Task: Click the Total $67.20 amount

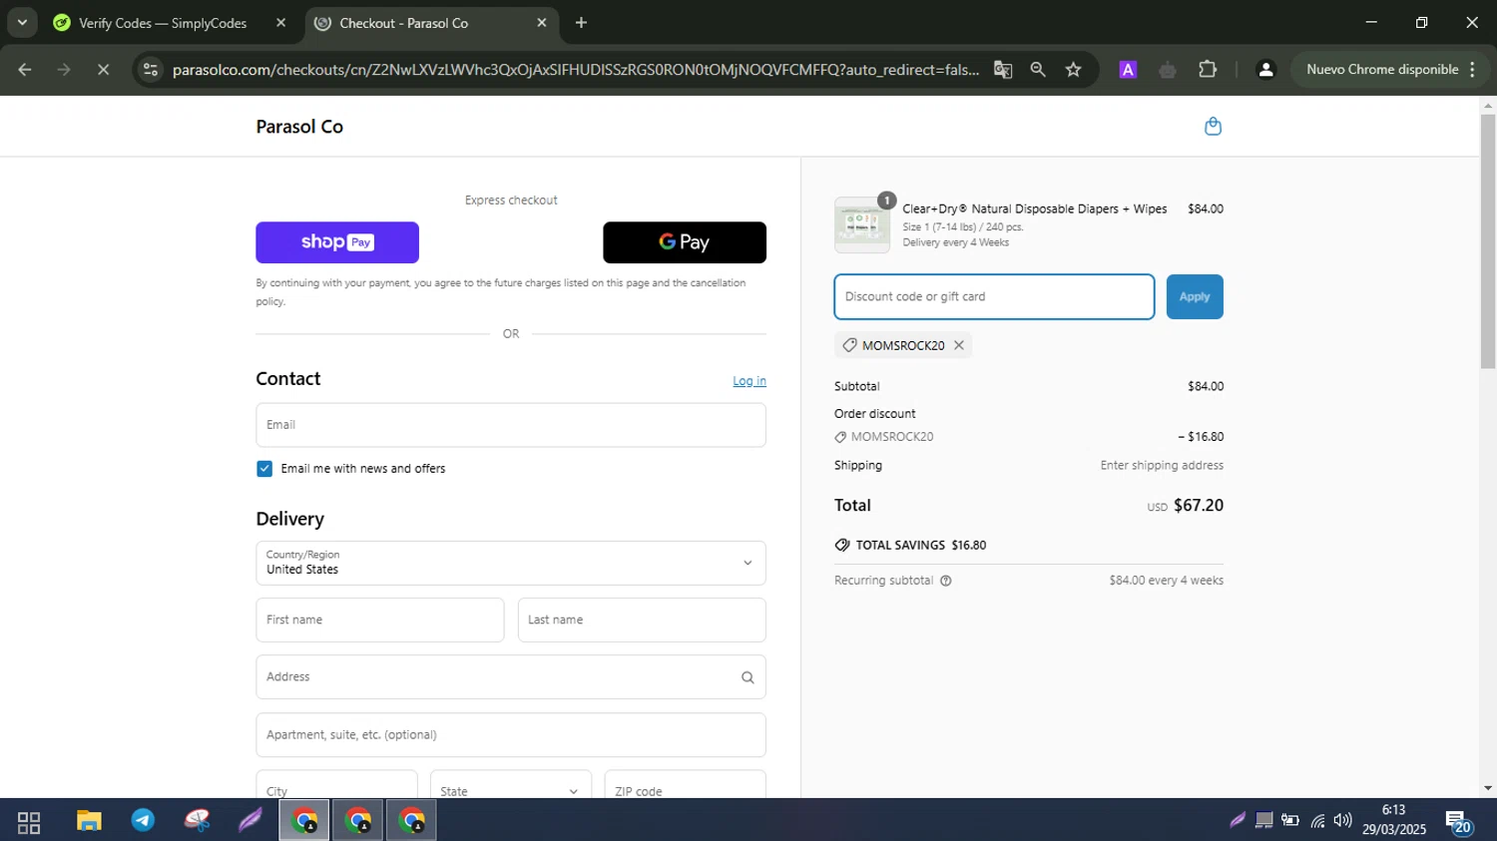Action: coord(1198,506)
